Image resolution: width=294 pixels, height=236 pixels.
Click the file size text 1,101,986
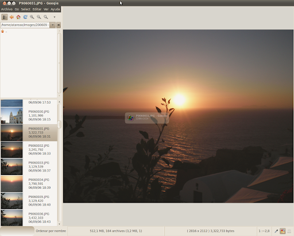tap(36, 116)
